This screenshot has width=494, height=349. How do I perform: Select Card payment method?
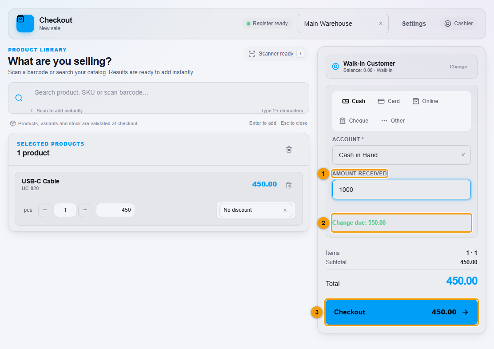(x=389, y=101)
